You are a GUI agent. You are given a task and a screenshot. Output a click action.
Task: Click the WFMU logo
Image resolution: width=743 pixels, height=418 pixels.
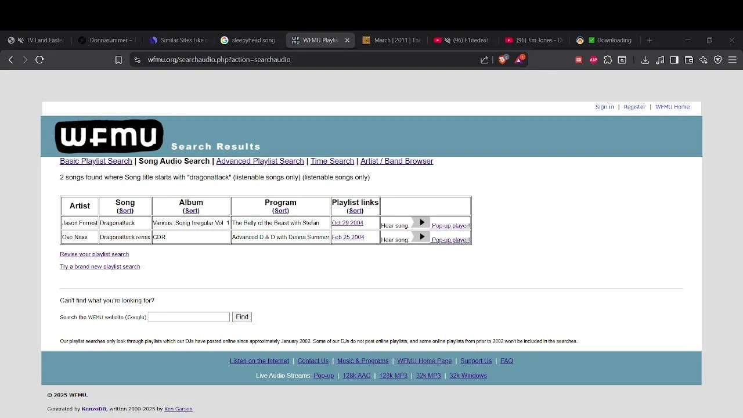pyautogui.click(x=109, y=136)
